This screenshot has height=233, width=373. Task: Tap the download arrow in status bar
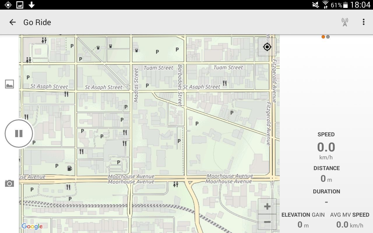(31, 5)
